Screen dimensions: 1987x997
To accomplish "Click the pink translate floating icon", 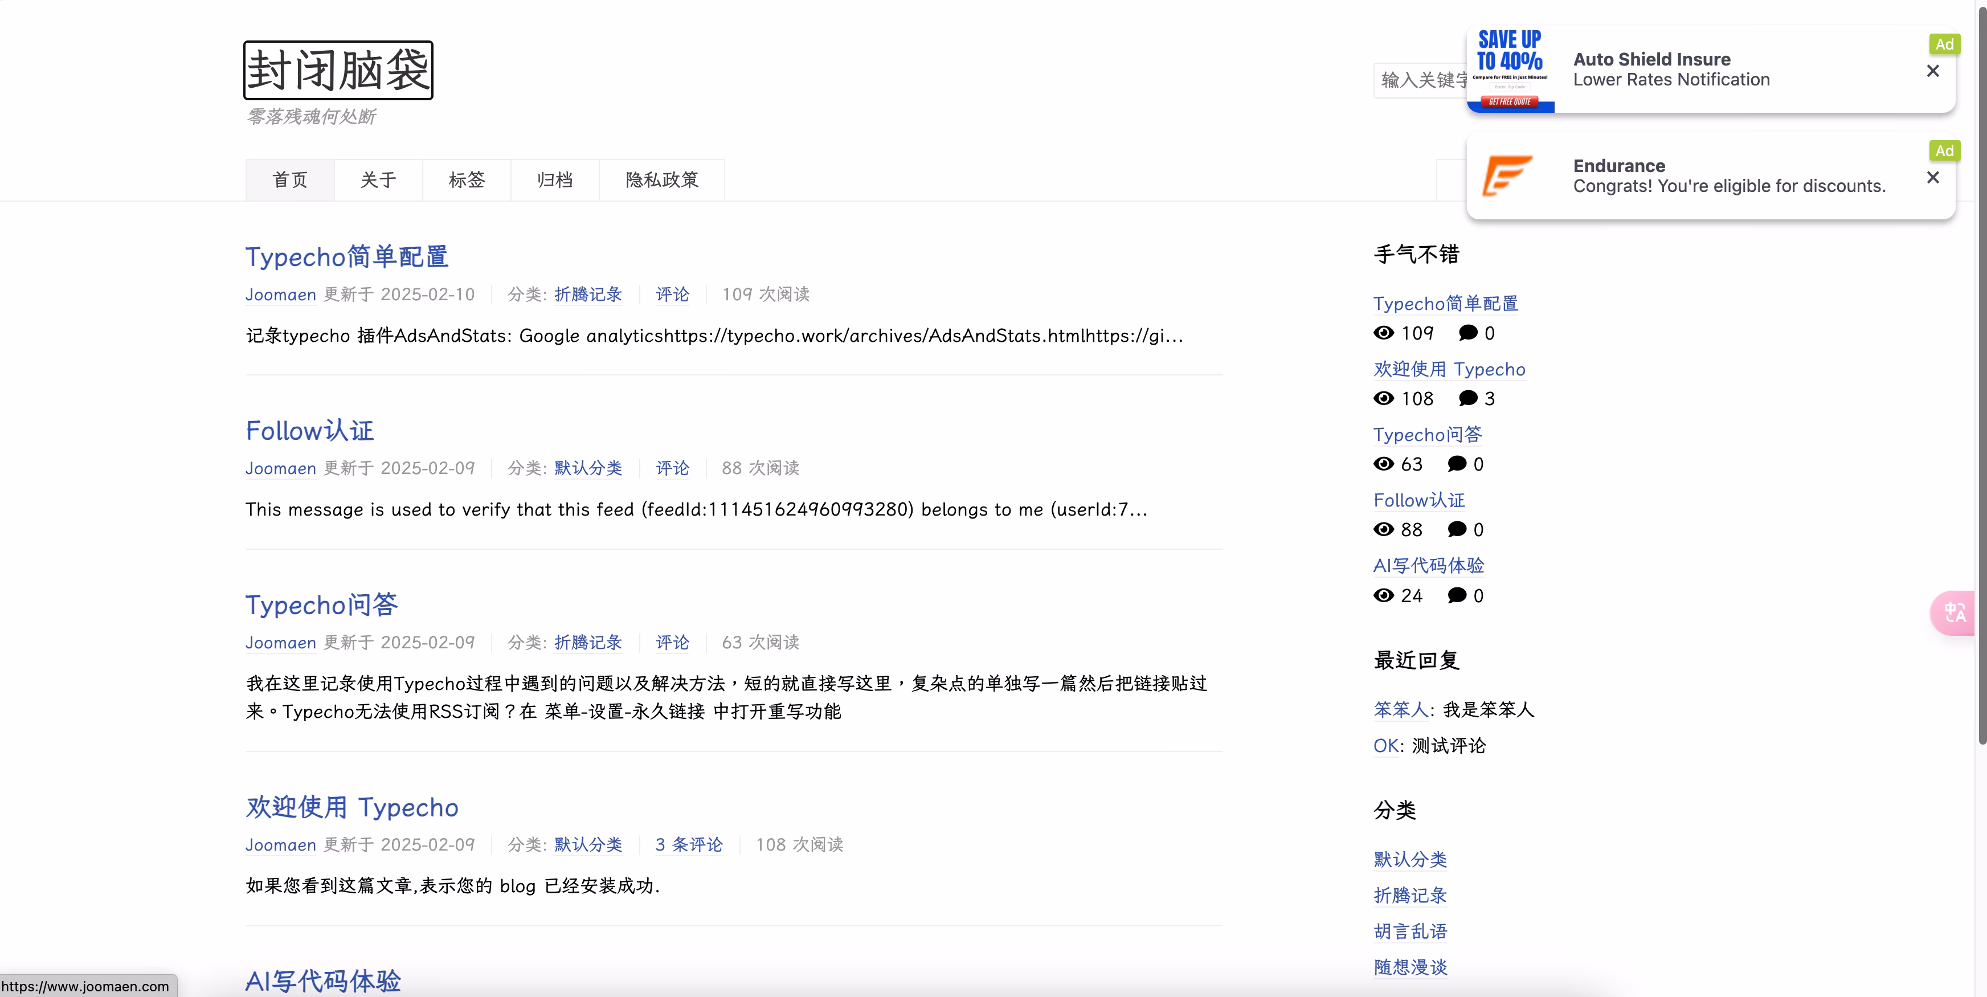I will 1955,612.
